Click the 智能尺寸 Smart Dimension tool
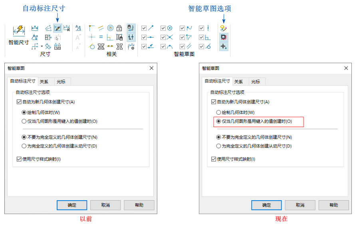The height and width of the screenshot is (225, 357). point(18,34)
